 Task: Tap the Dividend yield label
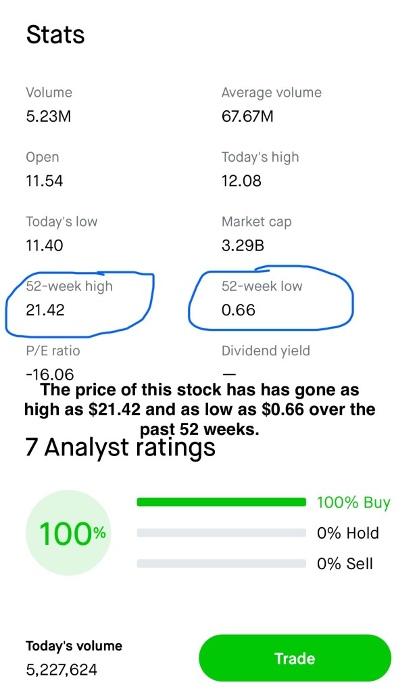(x=266, y=351)
